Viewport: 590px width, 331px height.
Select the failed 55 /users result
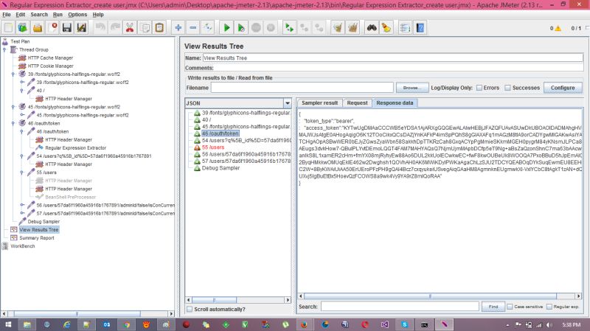213,147
